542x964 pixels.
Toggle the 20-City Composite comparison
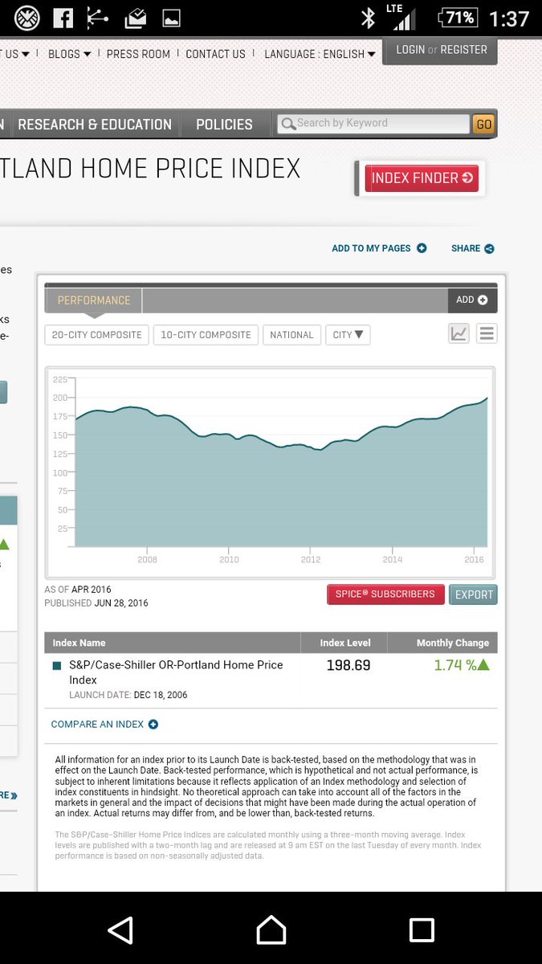pos(96,335)
